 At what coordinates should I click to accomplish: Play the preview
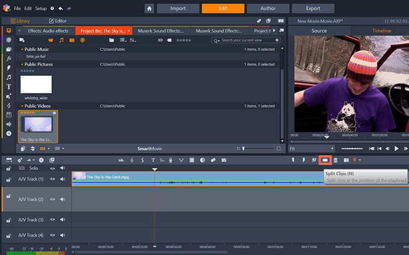pos(397,148)
